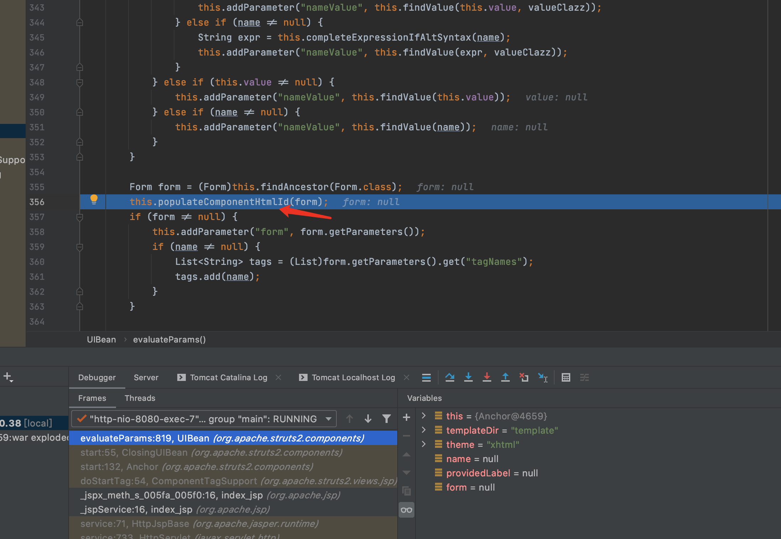Viewport: 781px width, 539px height.
Task: Select the Frames tab
Action: [92, 398]
